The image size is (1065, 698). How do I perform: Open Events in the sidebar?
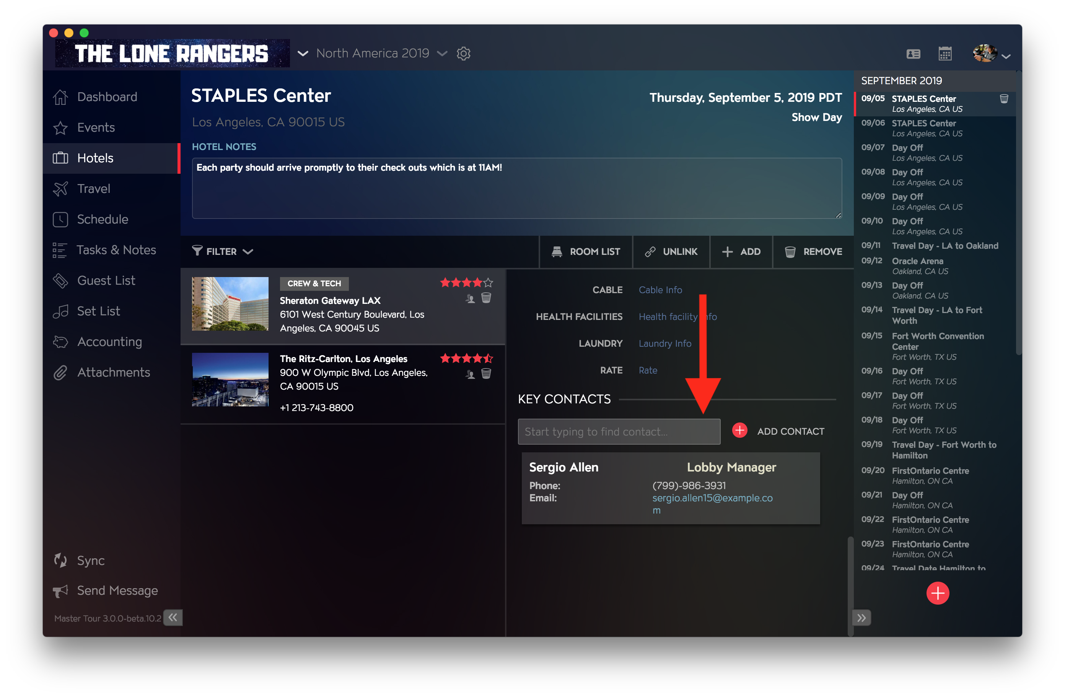(x=96, y=127)
